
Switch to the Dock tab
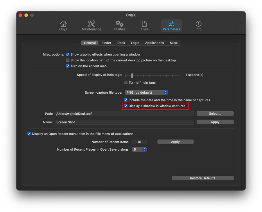click(121, 43)
